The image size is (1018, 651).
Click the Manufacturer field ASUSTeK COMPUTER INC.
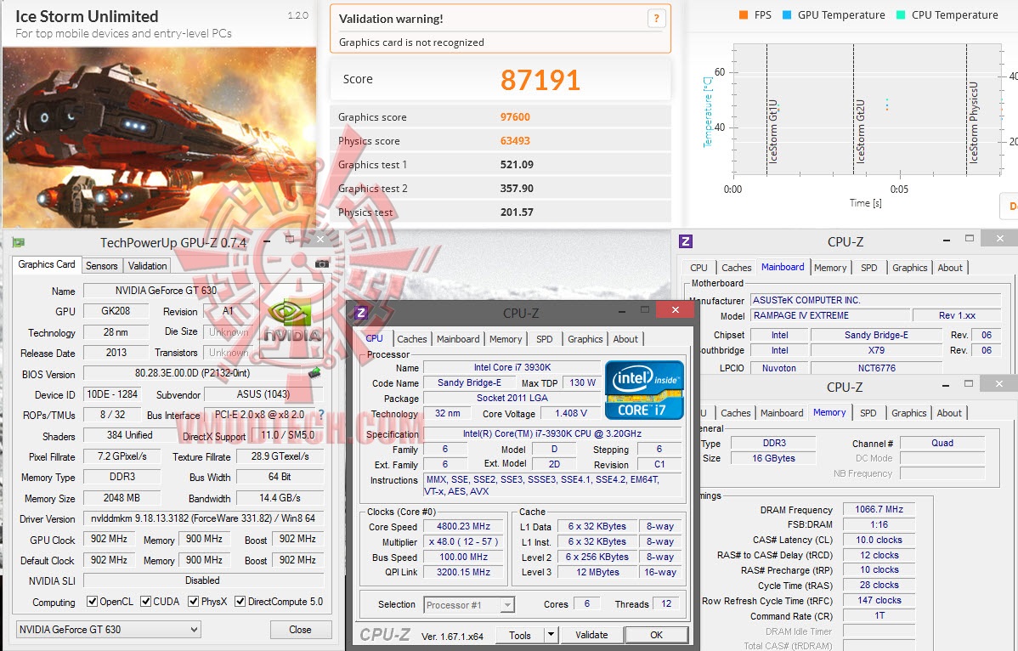[x=875, y=300]
